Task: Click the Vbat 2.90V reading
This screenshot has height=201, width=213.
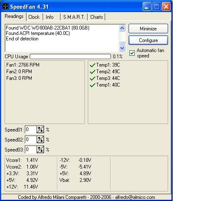Action: (75, 180)
